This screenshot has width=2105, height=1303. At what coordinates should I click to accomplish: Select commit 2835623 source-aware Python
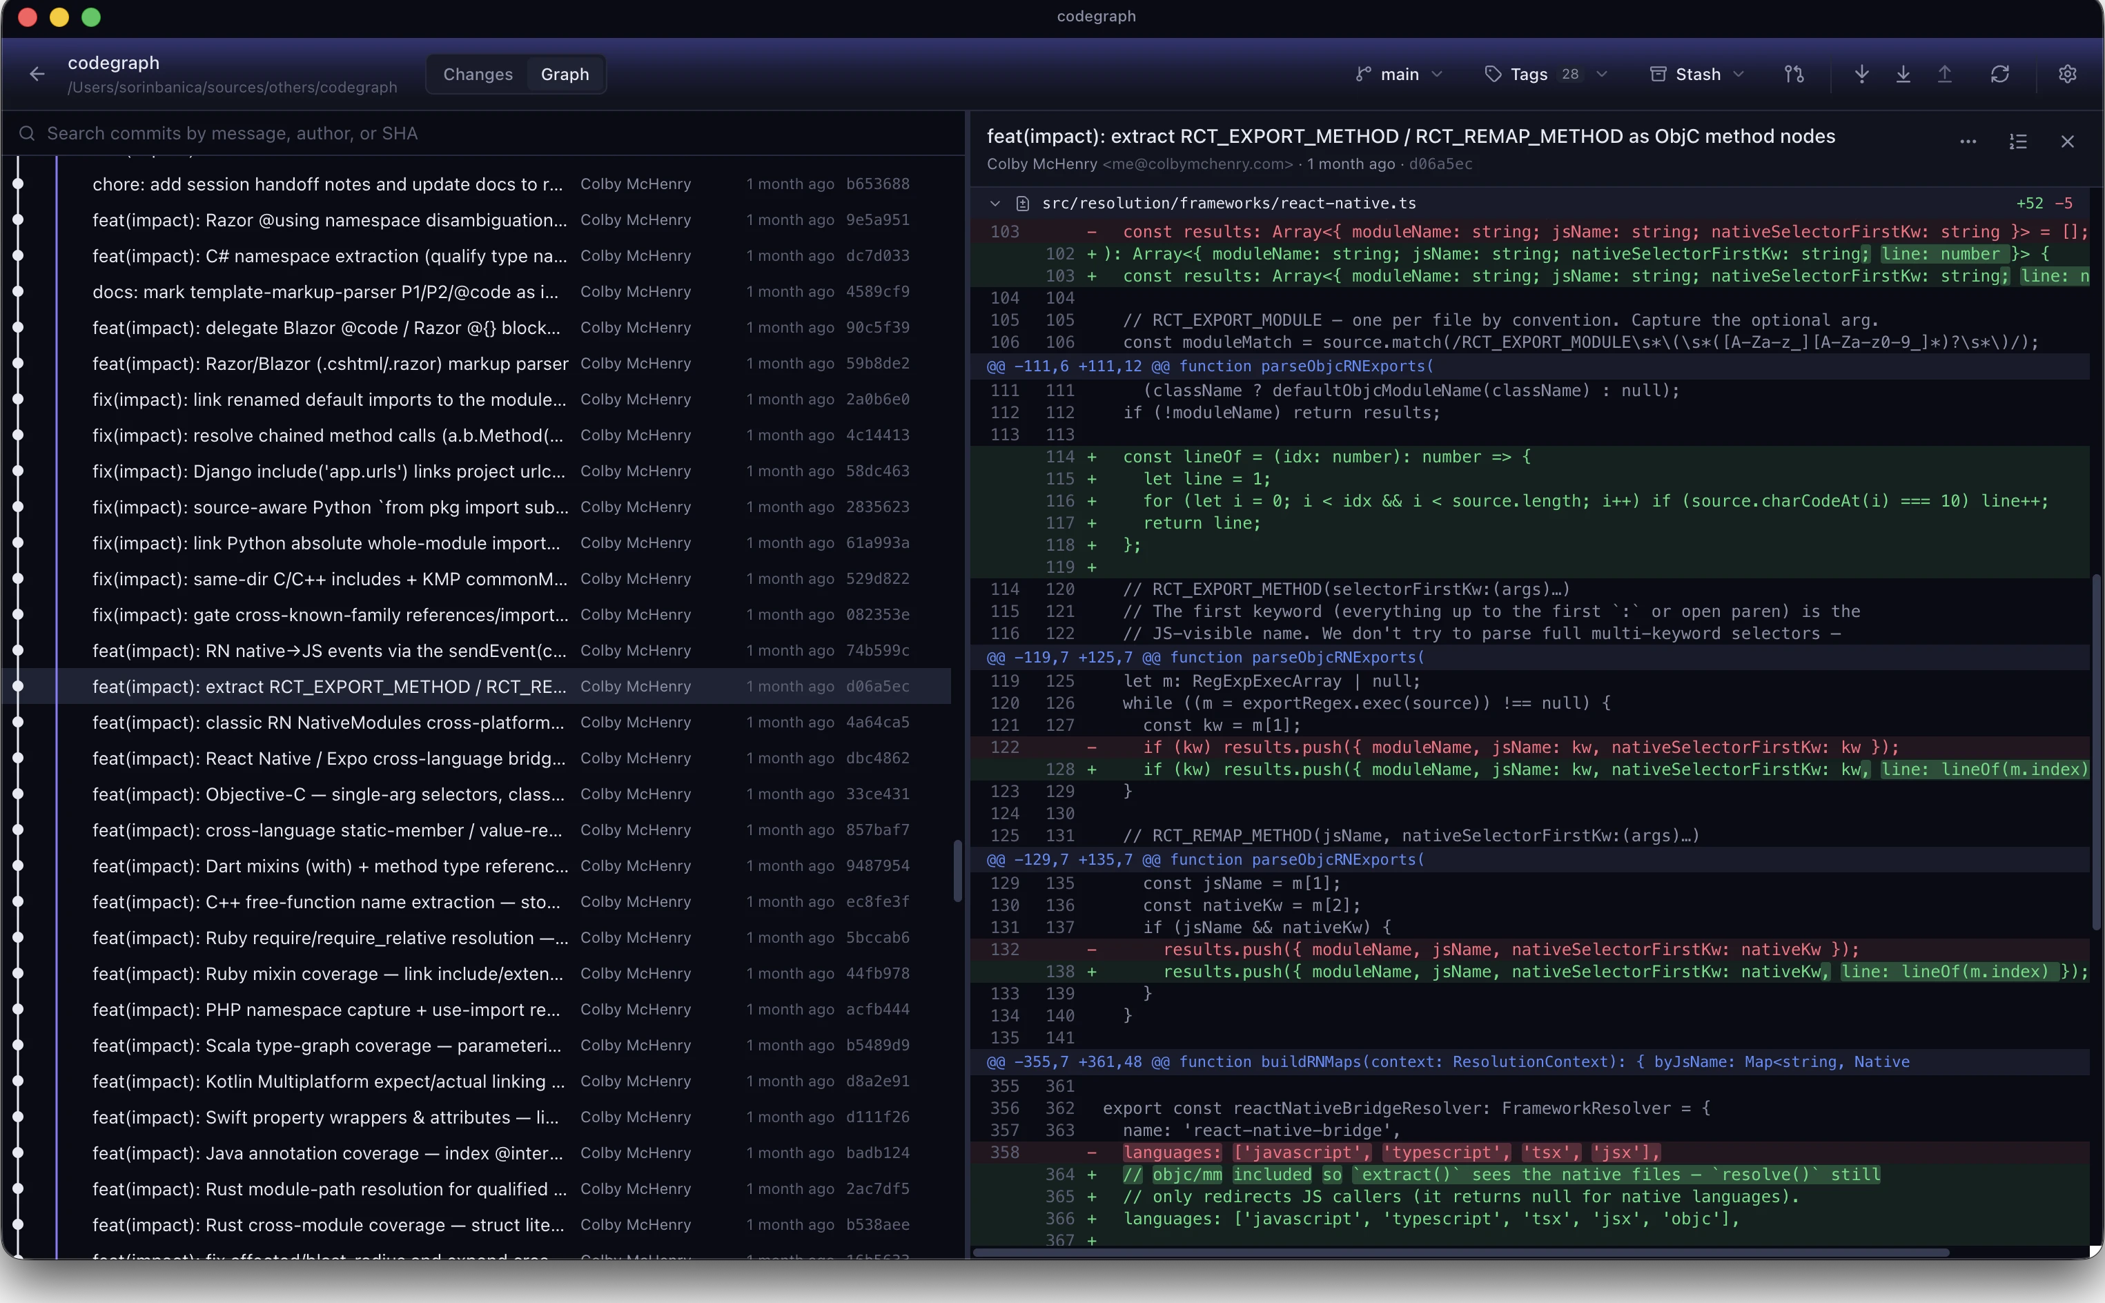[x=476, y=507]
